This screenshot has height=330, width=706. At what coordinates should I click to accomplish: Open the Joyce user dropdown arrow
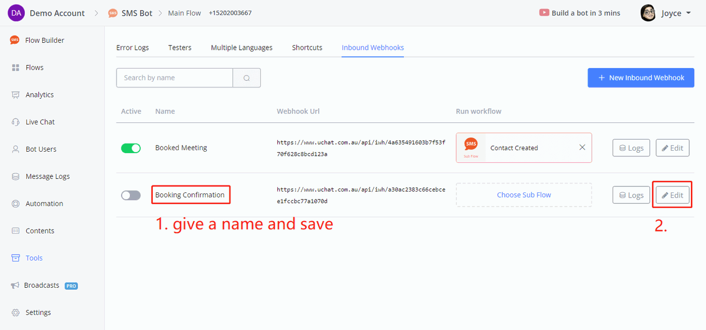coord(689,13)
